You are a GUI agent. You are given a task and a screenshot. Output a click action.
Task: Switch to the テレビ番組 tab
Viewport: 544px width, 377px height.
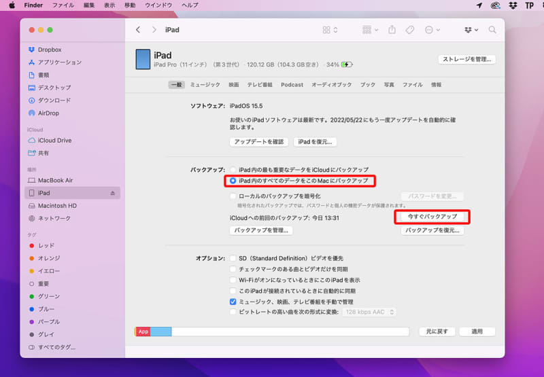pos(260,84)
